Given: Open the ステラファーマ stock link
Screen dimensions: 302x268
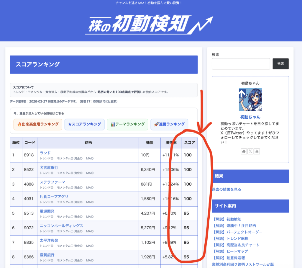Looking at the screenshot, I should [x=52, y=182].
